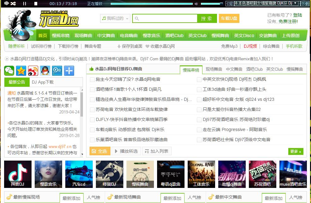
Task: Select checkbox for 只是太爱你抖音热播大合集02
Action: coord(199,110)
